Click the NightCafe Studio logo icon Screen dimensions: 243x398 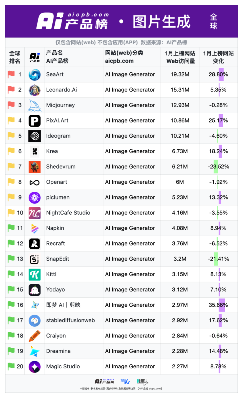pyautogui.click(x=34, y=213)
